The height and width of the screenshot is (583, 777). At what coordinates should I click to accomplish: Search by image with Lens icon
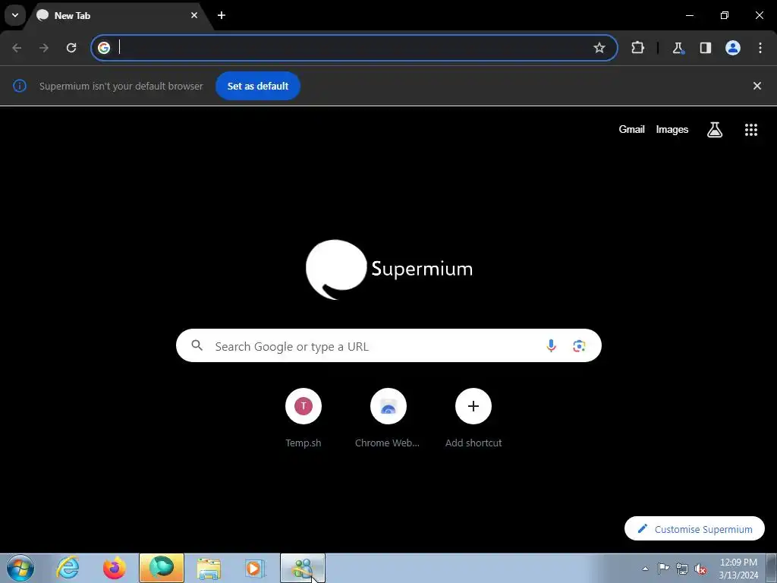[x=579, y=345]
